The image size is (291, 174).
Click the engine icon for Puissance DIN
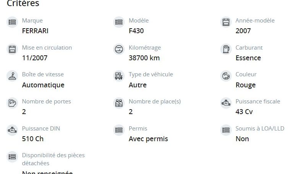[x=12, y=130]
